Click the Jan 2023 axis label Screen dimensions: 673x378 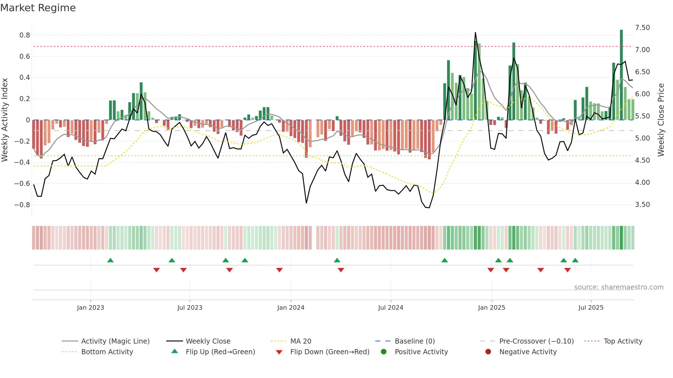(x=90, y=308)
